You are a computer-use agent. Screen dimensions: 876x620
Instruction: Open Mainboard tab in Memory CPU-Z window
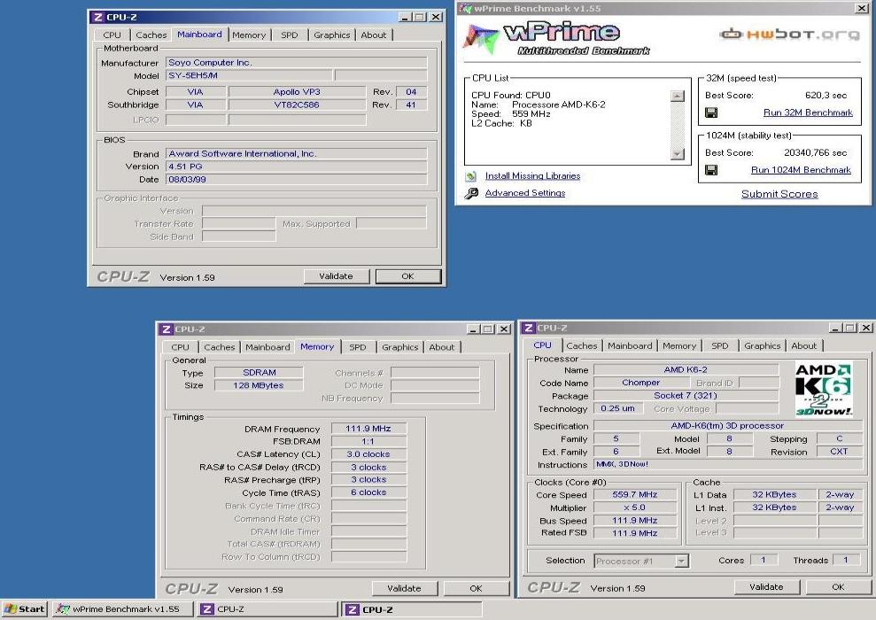click(x=267, y=347)
